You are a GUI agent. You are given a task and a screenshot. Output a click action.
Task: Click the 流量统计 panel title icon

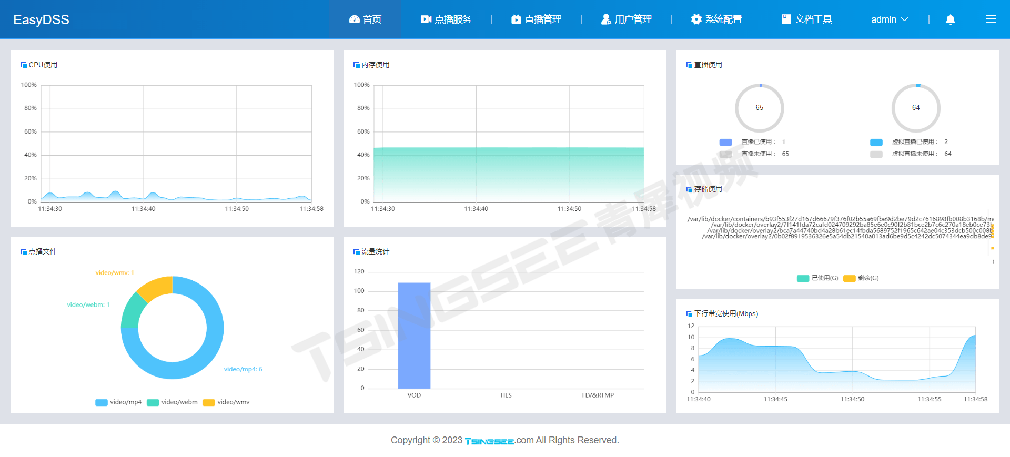click(356, 252)
